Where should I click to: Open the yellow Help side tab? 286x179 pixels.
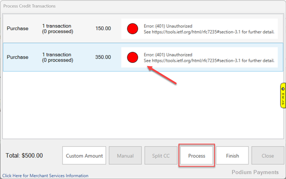point(283,95)
